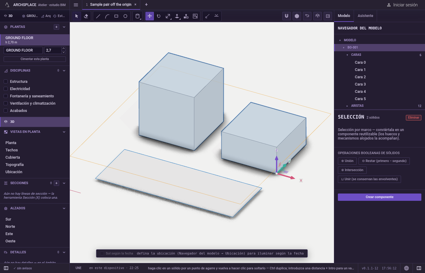Add a new section in Secciones
Image resolution: width=425 pixels, height=273 pixels.
click(56, 183)
